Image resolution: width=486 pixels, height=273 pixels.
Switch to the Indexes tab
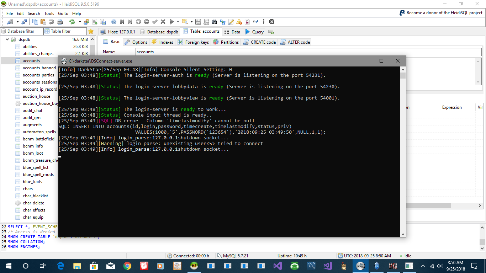click(163, 42)
